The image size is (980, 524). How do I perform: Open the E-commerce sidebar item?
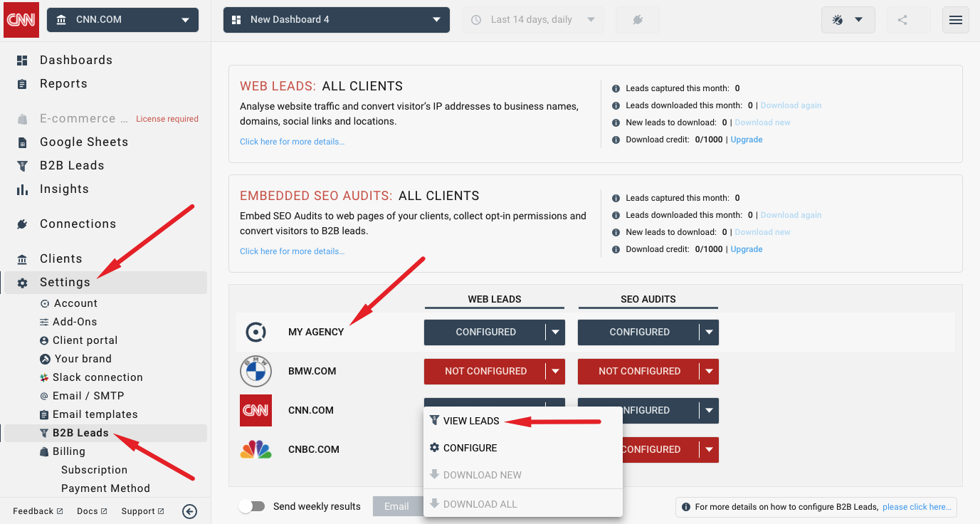tap(84, 118)
